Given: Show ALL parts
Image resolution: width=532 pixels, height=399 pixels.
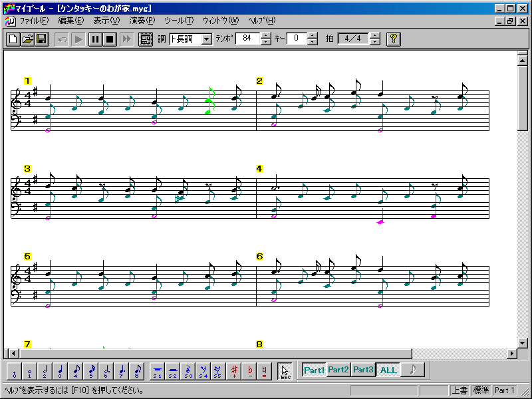Looking at the screenshot, I should [x=388, y=370].
